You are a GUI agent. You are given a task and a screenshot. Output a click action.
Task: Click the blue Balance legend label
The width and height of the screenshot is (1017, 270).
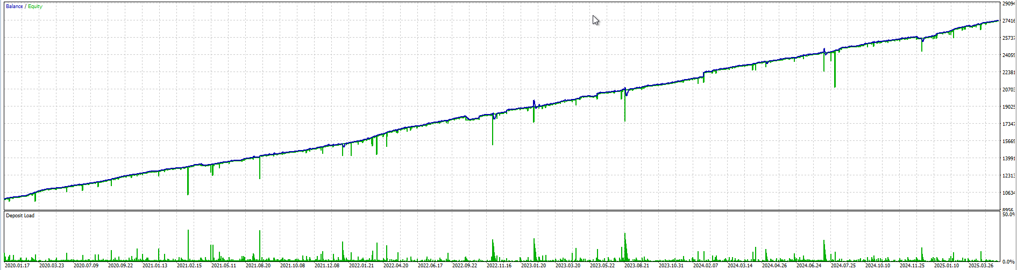[x=14, y=6]
